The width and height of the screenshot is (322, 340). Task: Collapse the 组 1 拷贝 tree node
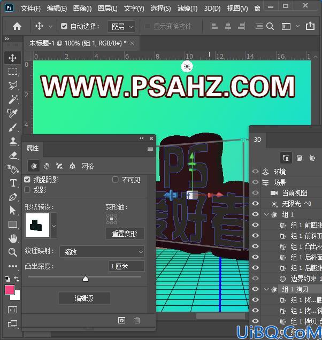266,289
